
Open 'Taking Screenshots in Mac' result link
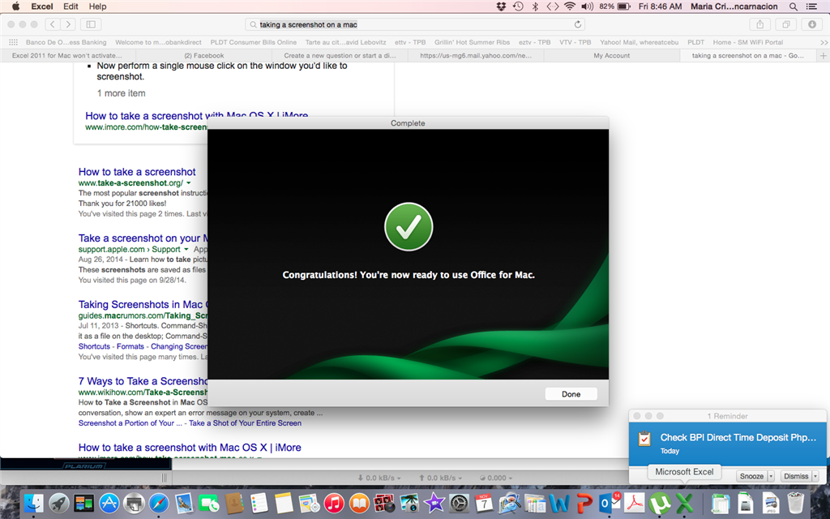pyautogui.click(x=143, y=305)
